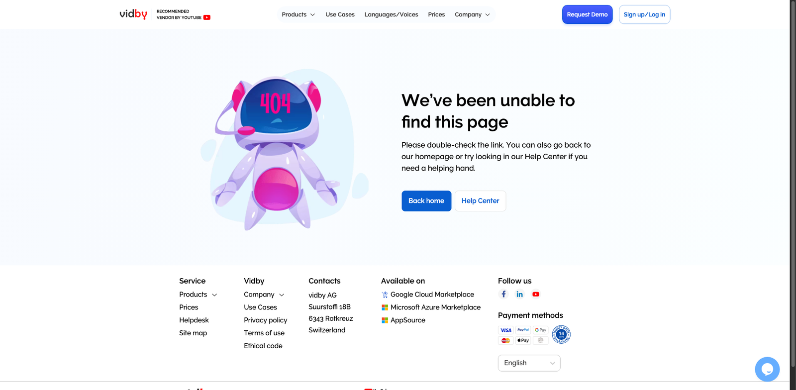The width and height of the screenshot is (796, 390).
Task: Open the AppSource link
Action: 408,320
